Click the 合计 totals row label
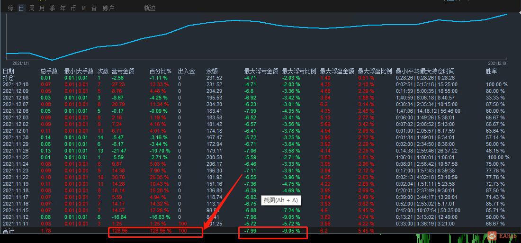Image resolution: width=521 pixels, height=243 pixels. point(9,231)
